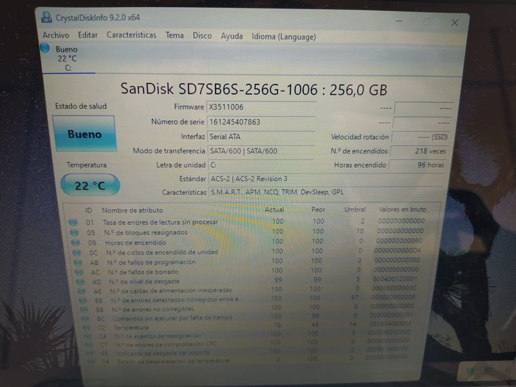Close the CrystalDiskInfo window

[x=455, y=23]
